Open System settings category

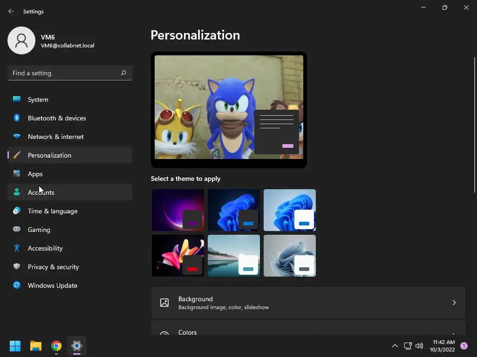click(70, 99)
